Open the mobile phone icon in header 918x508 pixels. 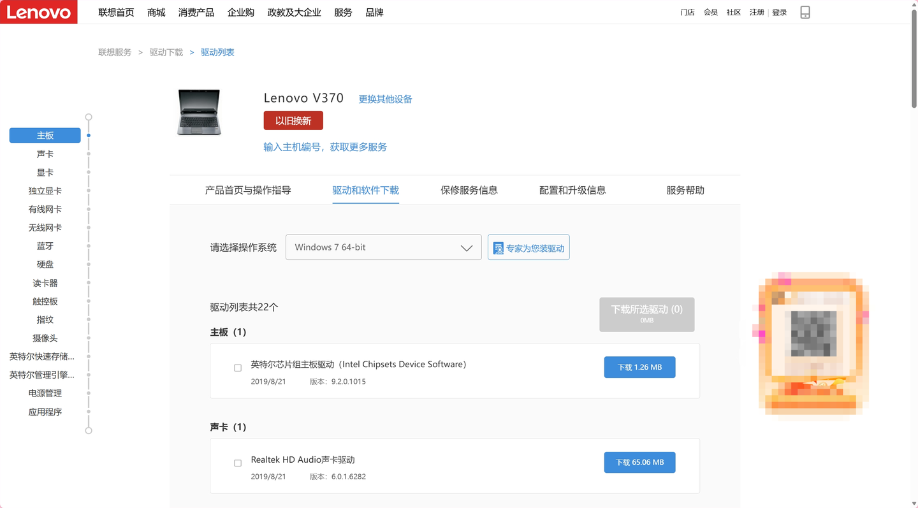[805, 12]
